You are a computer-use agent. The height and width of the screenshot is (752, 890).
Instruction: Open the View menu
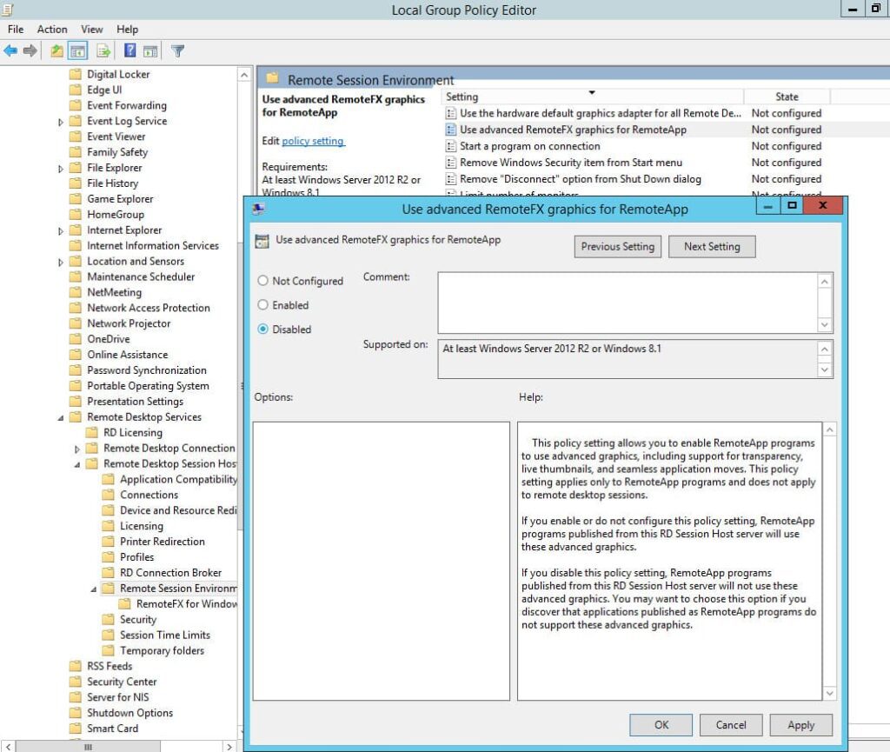tap(91, 30)
